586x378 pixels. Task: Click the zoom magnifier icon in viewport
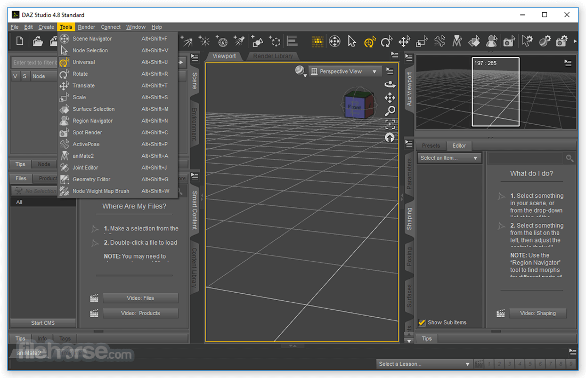pyautogui.click(x=390, y=111)
